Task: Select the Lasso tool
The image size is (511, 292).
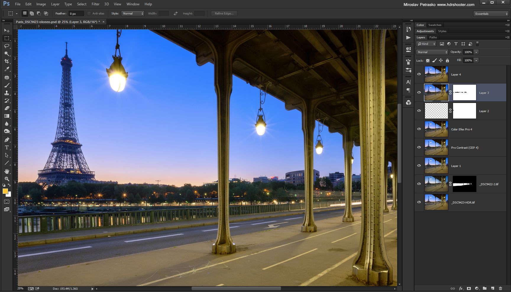Action: (x=7, y=46)
